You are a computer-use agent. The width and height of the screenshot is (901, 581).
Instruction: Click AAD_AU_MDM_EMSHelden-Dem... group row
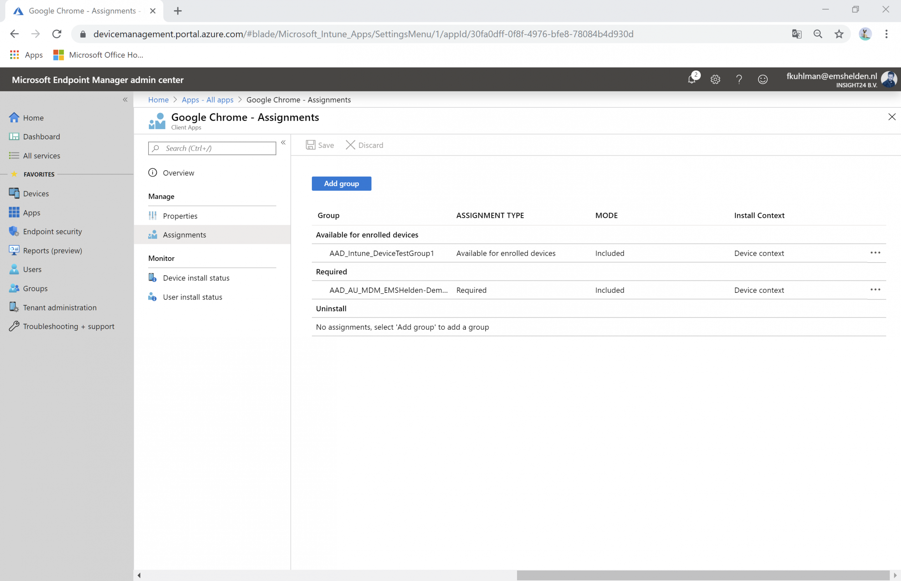pos(599,290)
